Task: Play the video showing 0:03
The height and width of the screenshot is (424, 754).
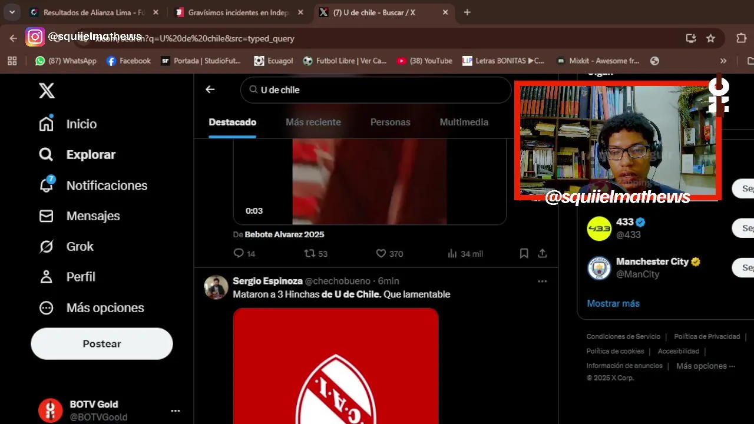Action: tap(370, 181)
